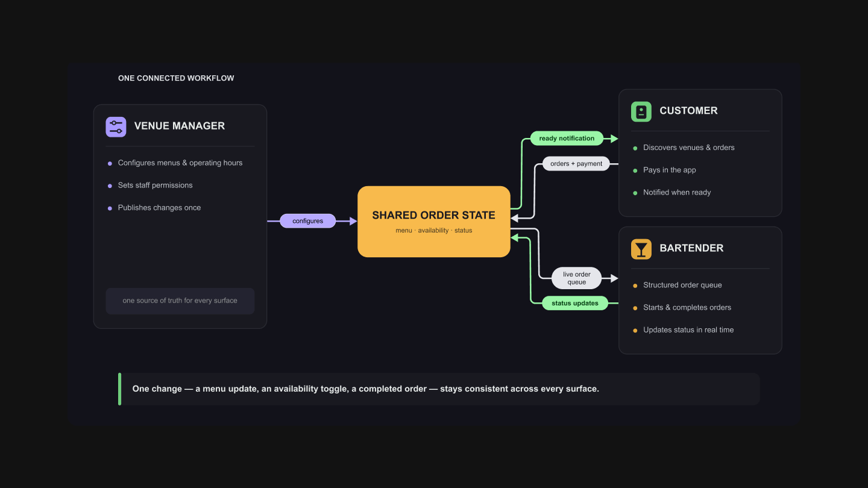Click 'menu · availability · status' subtitle
Screen dimensions: 868x488
[434, 231]
